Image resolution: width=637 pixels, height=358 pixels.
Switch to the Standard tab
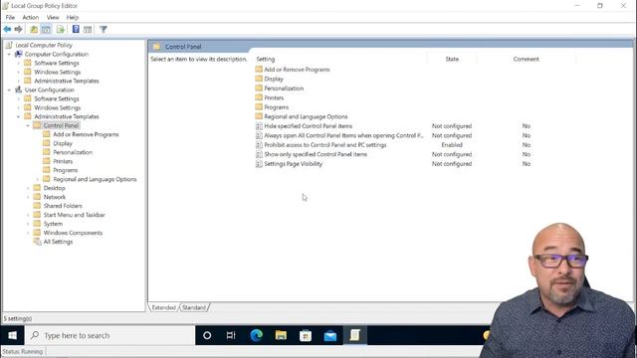(194, 307)
